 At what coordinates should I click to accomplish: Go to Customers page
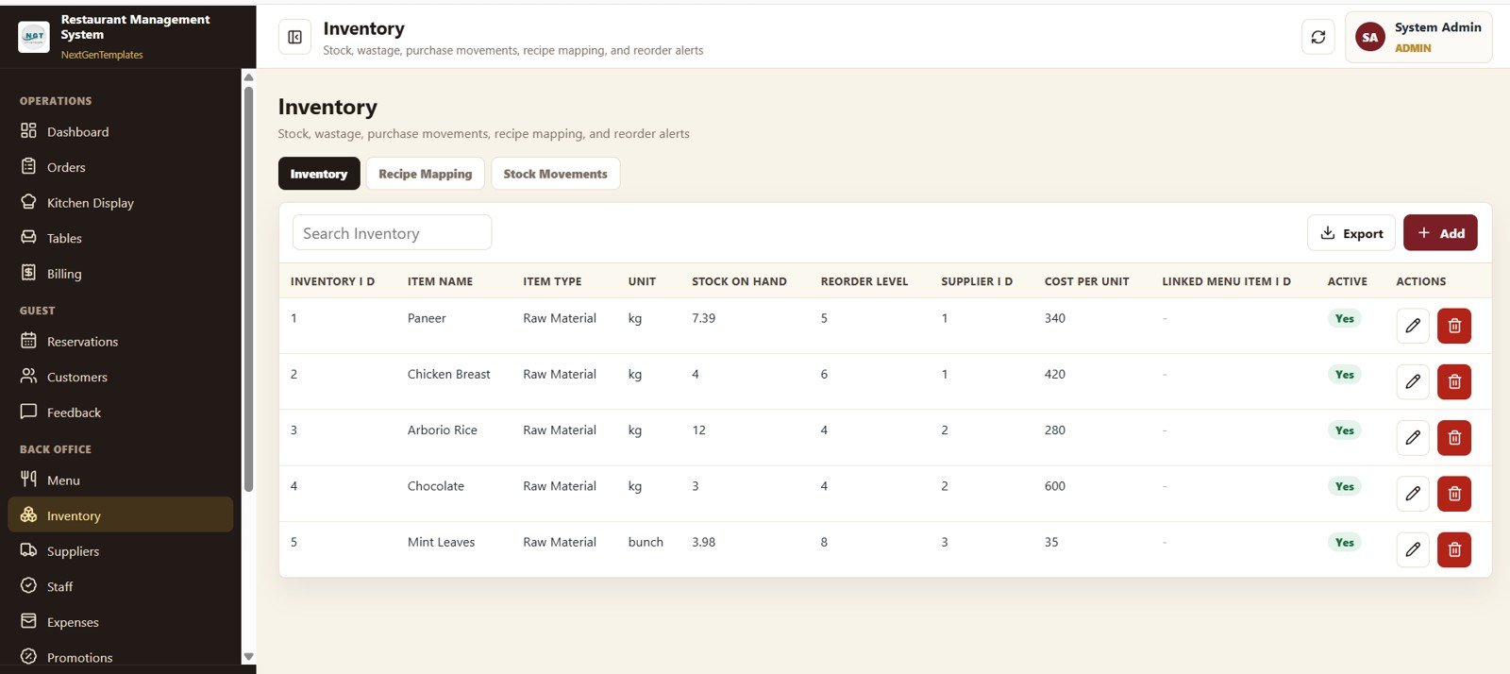click(121, 377)
